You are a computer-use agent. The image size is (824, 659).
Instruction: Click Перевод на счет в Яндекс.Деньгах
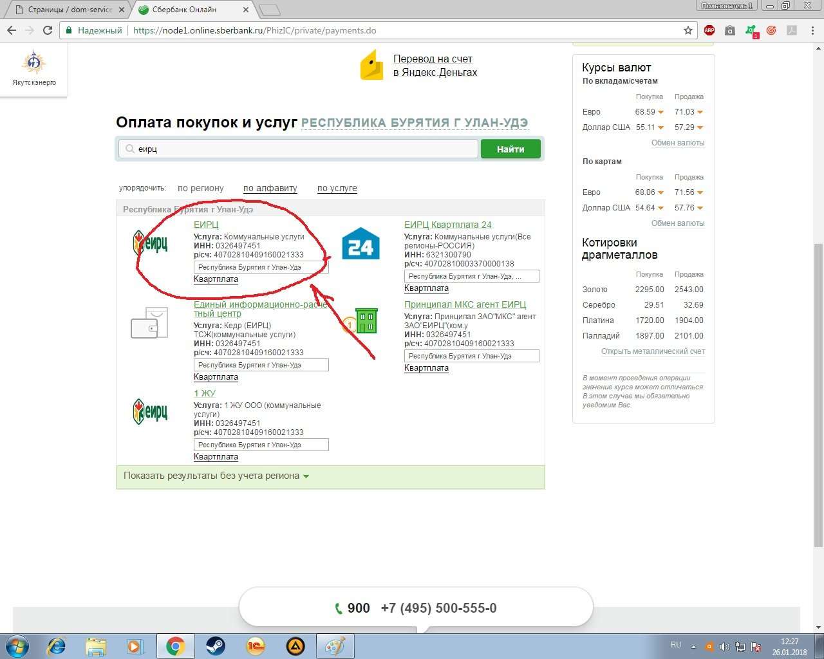tap(435, 66)
